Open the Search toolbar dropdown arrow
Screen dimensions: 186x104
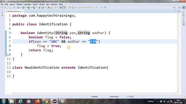pyautogui.click(x=57, y=8)
